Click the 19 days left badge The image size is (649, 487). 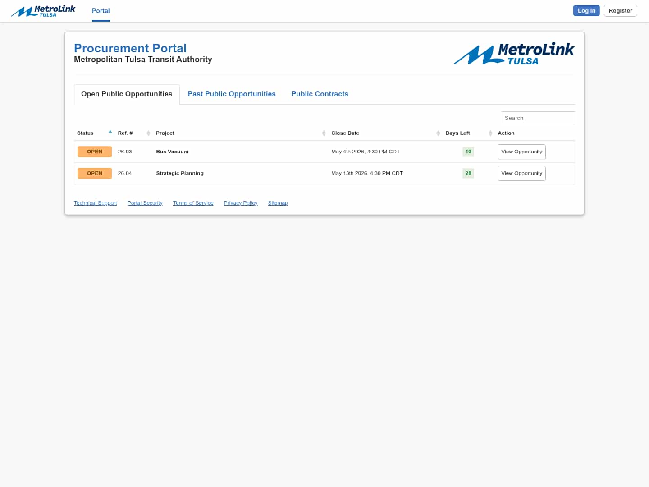[x=468, y=152]
